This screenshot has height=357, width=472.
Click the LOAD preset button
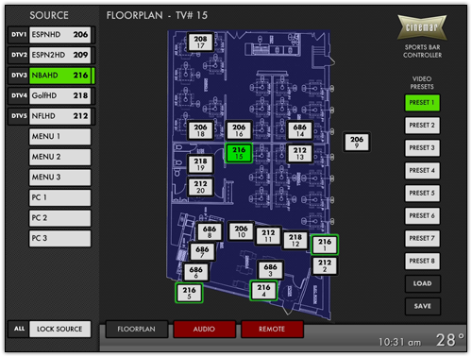pos(422,283)
